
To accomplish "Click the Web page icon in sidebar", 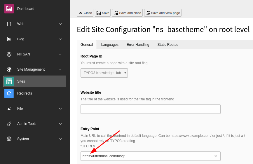I will click(9, 24).
